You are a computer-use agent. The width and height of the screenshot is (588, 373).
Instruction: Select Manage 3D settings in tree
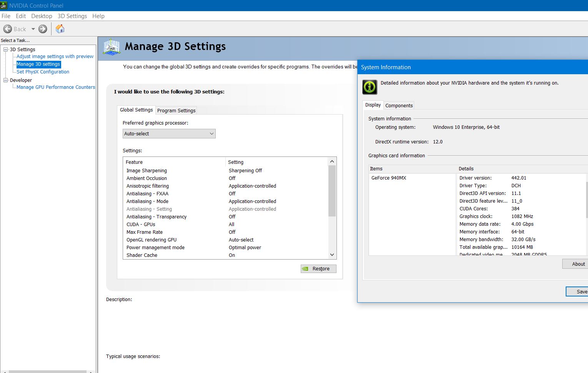(x=38, y=64)
